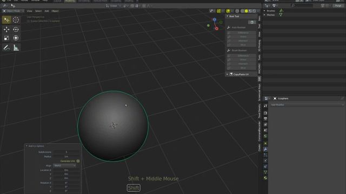Click Auto Boolean Union button
Image resolution: width=346 pixels, height=194 pixels.
coord(242,37)
